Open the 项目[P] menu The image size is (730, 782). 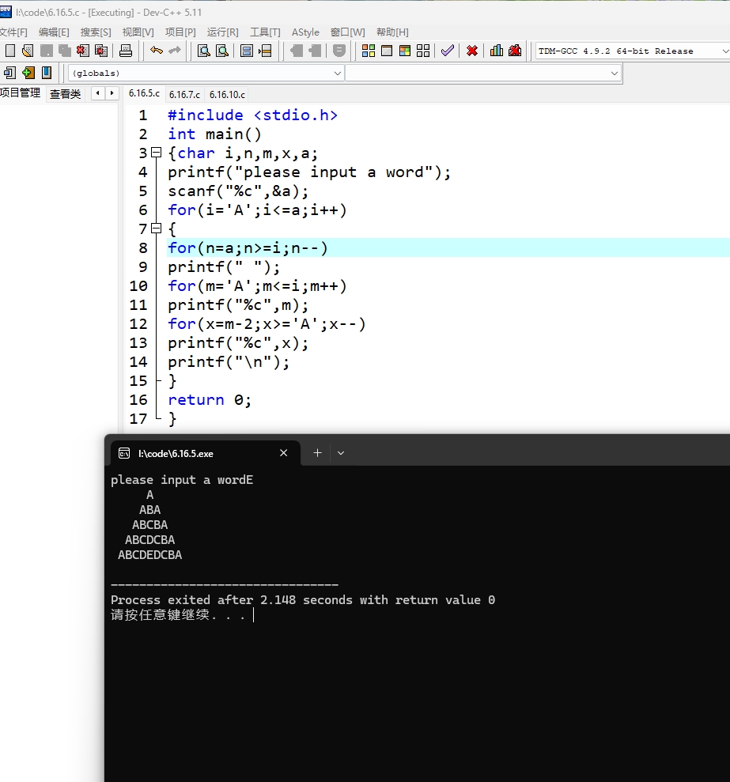180,32
